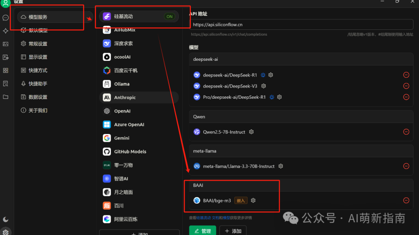Collapse the Qwen model group header
The width and height of the screenshot is (419, 235).
coord(301,117)
